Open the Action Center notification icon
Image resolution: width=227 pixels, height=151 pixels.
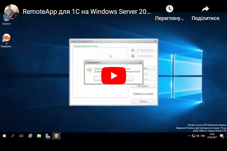[222, 136]
